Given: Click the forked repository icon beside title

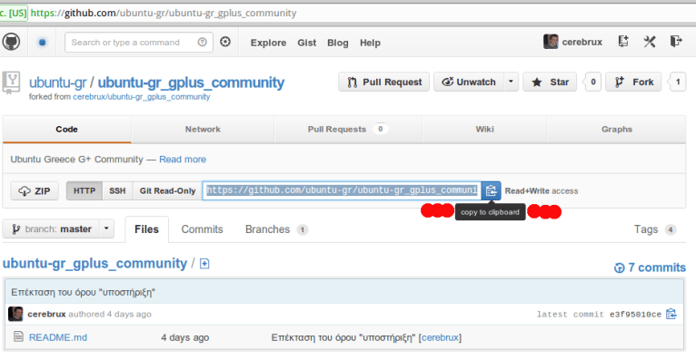Looking at the screenshot, I should [x=12, y=83].
